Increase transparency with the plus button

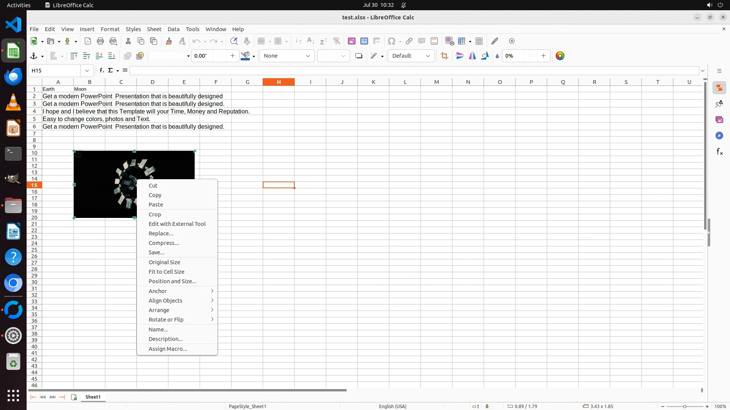[x=543, y=56]
